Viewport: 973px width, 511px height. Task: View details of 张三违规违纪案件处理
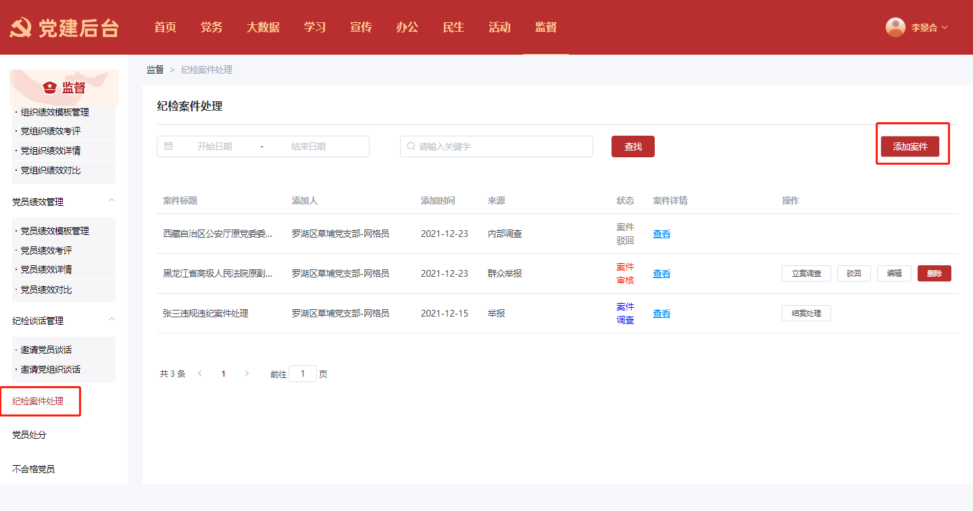click(x=662, y=313)
